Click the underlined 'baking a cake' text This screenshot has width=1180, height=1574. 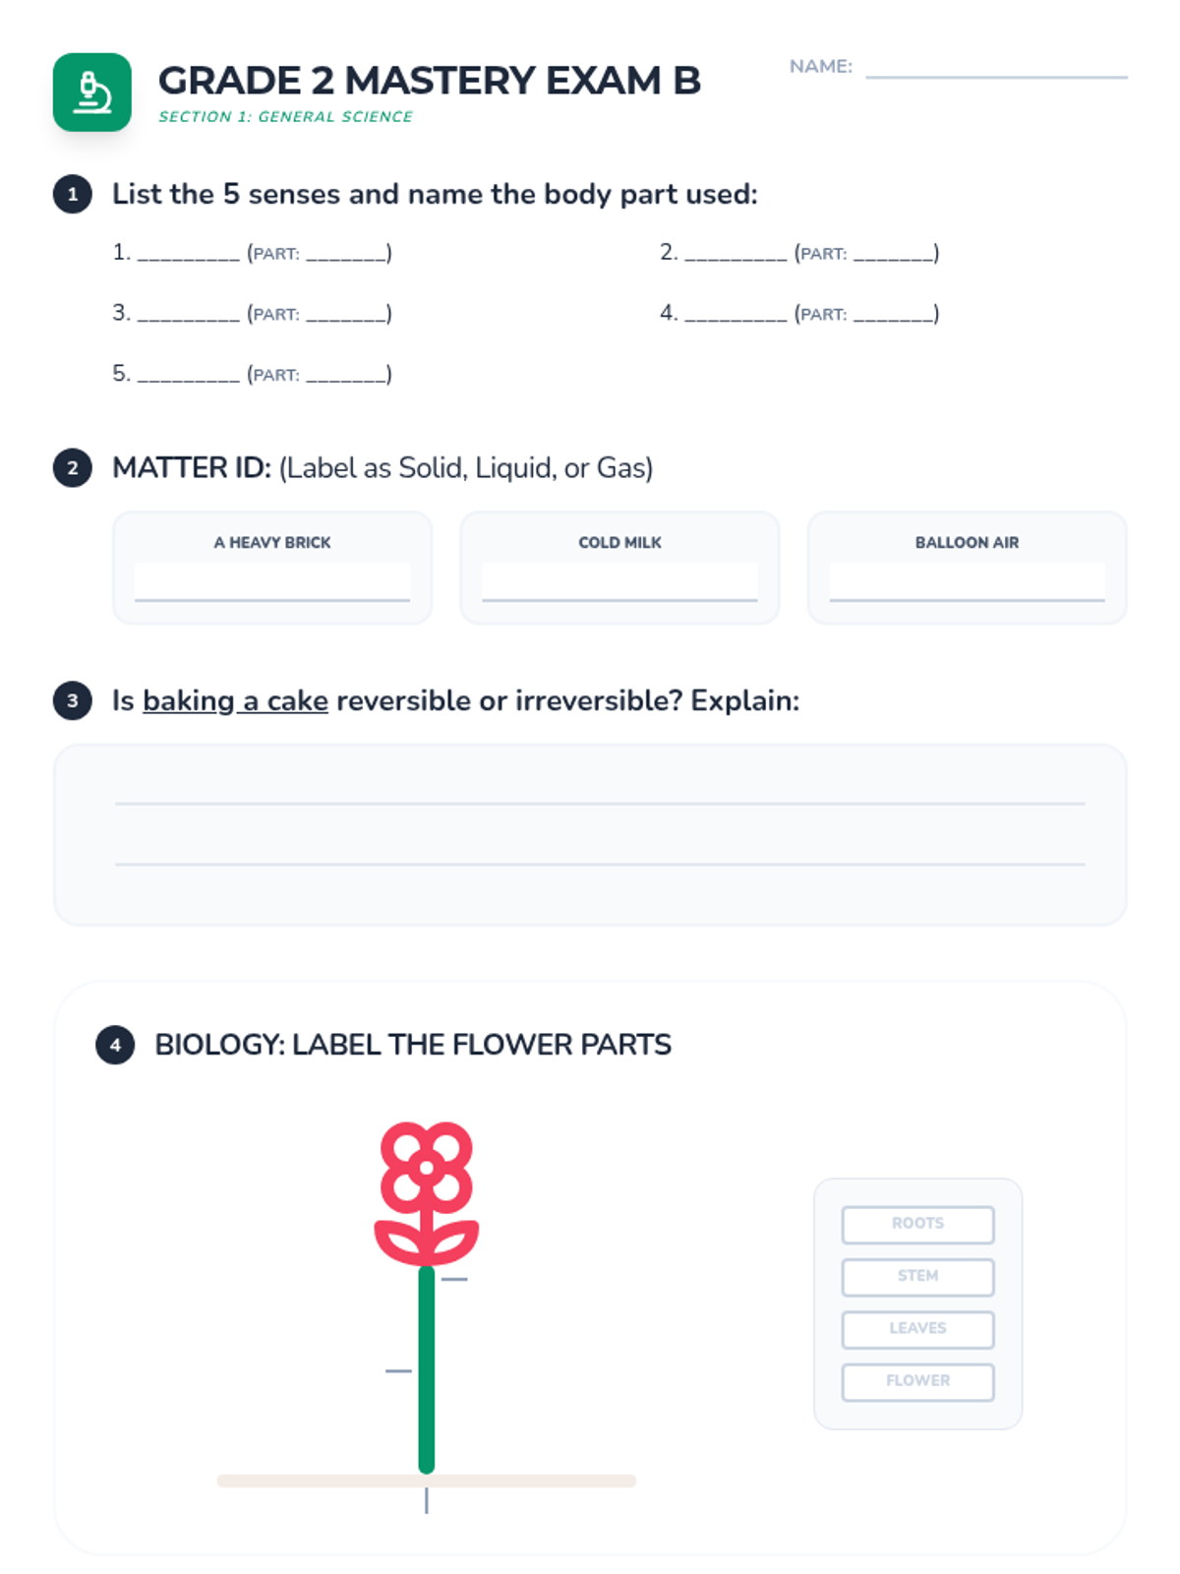[235, 700]
